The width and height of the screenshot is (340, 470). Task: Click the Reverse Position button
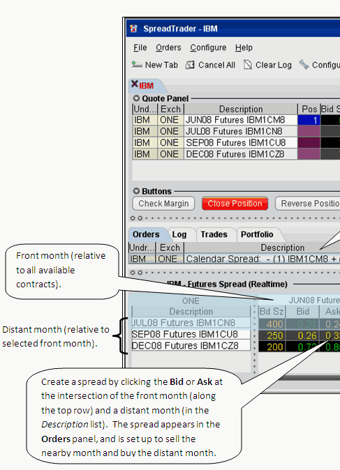pyautogui.click(x=308, y=204)
